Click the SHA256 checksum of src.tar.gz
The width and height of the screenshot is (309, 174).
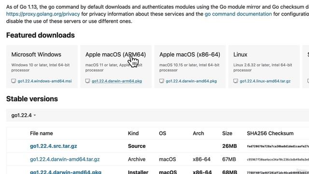[278, 146]
